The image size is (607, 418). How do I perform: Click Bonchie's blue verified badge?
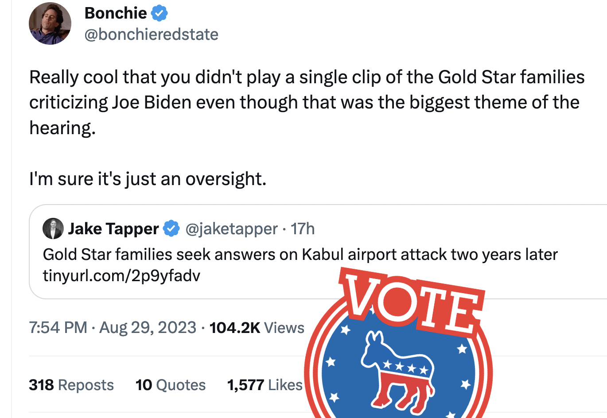coord(160,13)
